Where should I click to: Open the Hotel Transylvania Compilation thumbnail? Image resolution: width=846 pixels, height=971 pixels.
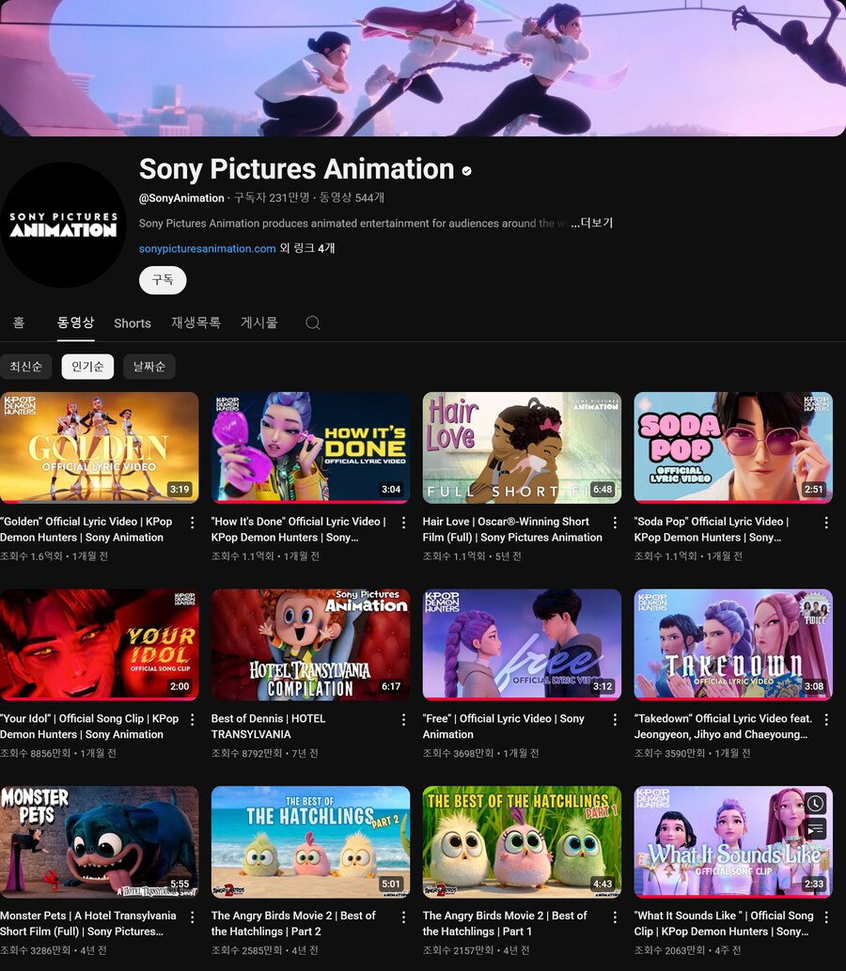[x=310, y=644]
